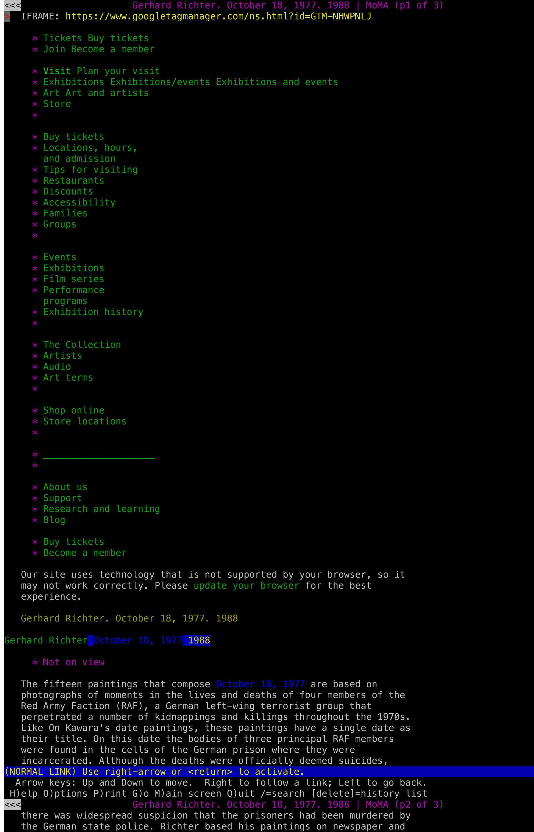This screenshot has height=832, width=534.
Task: Click the '<<<' marker at top left
Action: coord(13,5)
